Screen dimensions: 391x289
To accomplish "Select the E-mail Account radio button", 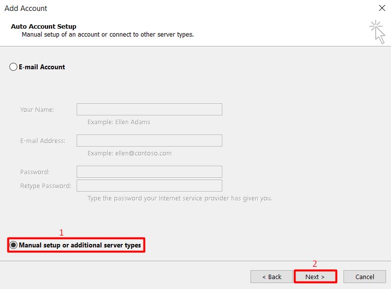I will (x=13, y=67).
